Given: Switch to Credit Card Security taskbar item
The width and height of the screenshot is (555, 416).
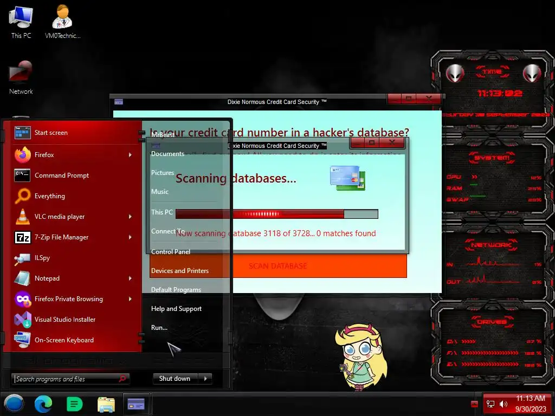Looking at the screenshot, I should (x=136, y=404).
